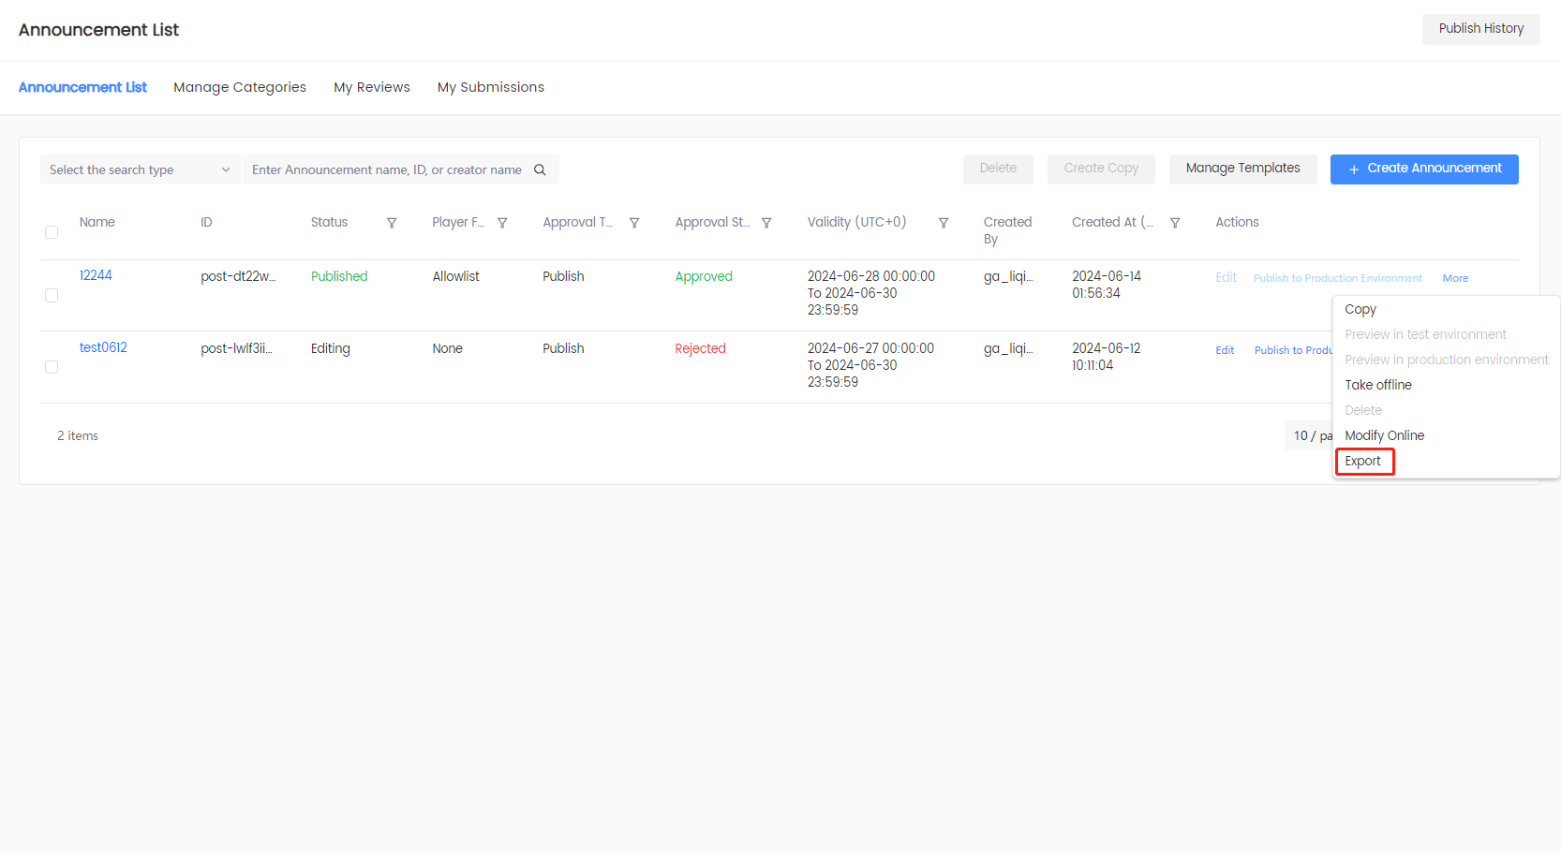
Task: Open the page size dropdown
Action: (x=1312, y=435)
